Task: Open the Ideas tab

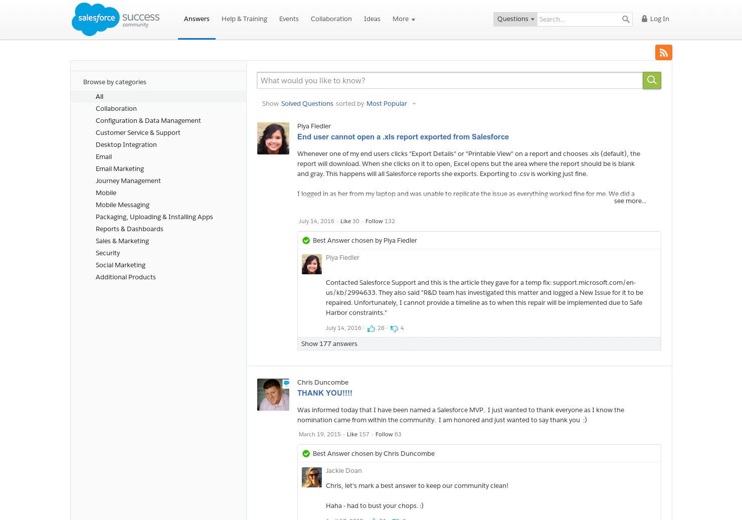Action: point(372,19)
